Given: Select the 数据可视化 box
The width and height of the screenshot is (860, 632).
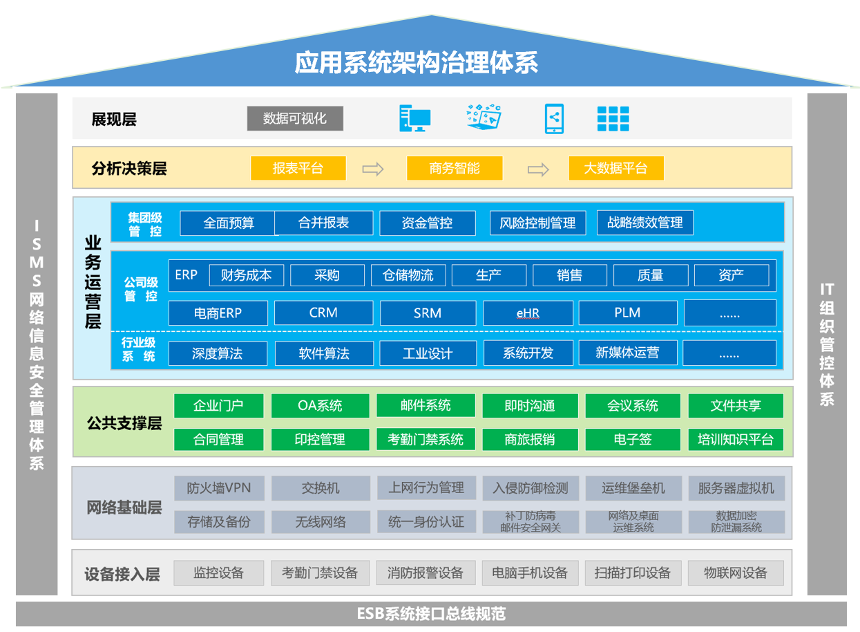Looking at the screenshot, I should [295, 118].
